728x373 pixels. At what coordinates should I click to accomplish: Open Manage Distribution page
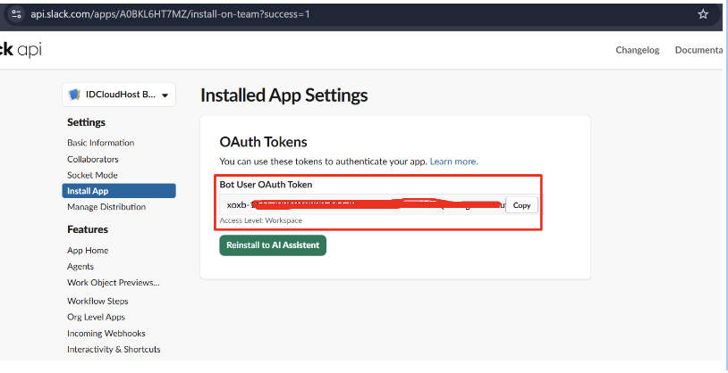pos(106,207)
